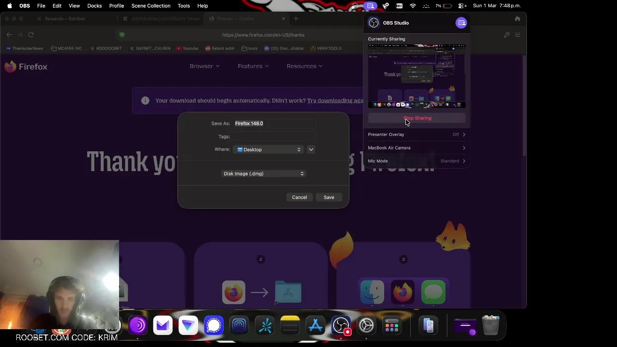
Task: Open the Scene Collection menu
Action: [x=151, y=6]
